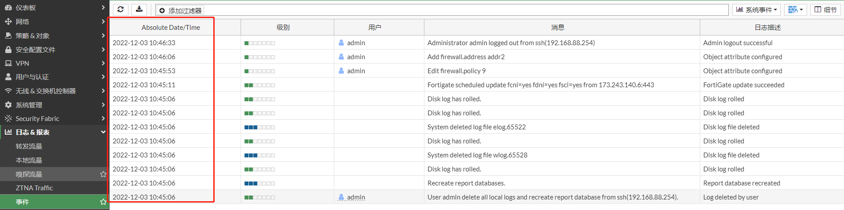Select 转发流量 in the sidebar
This screenshot has height=210, width=844.
pos(29,146)
